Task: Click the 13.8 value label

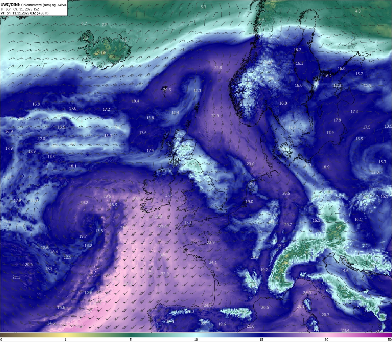Action: pos(150,118)
